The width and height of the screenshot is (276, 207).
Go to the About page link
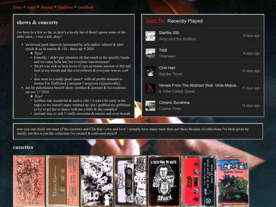pyautogui.click(x=31, y=7)
